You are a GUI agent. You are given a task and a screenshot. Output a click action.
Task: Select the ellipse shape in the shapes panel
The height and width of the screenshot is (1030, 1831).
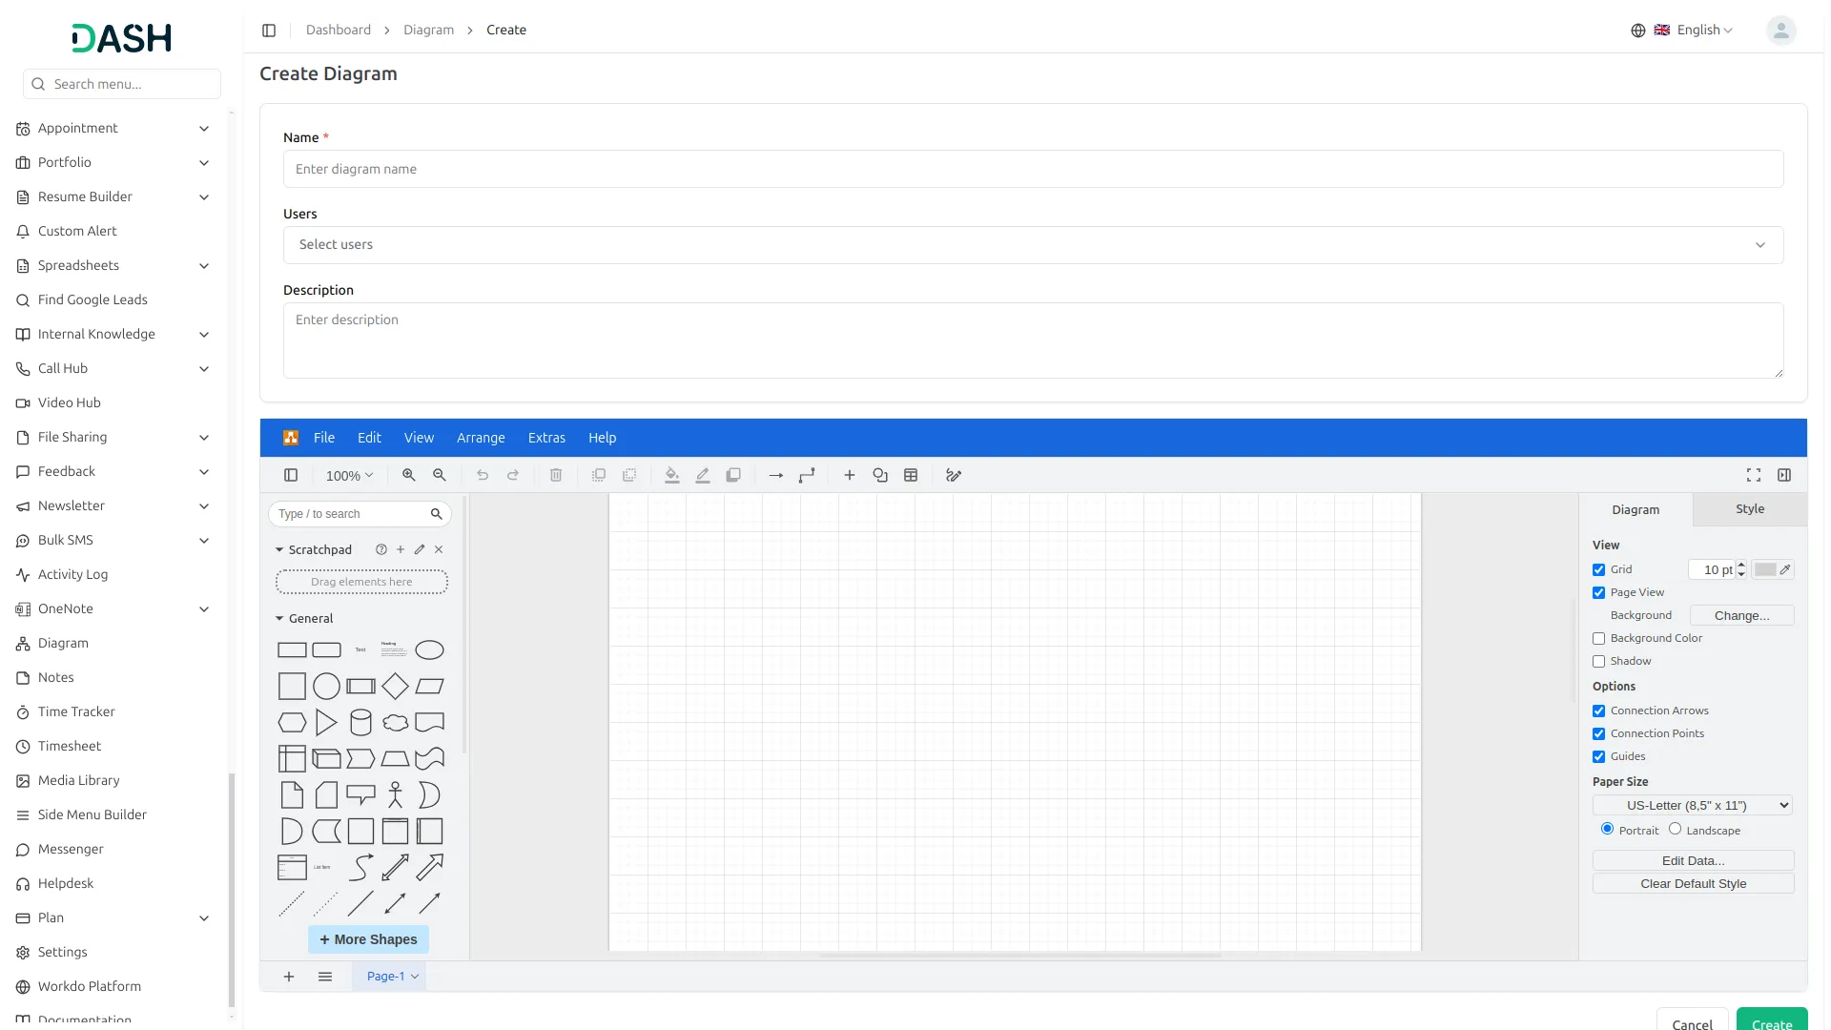pos(429,649)
